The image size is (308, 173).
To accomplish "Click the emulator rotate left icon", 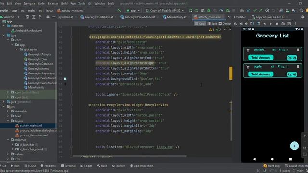I will pos(252,24).
